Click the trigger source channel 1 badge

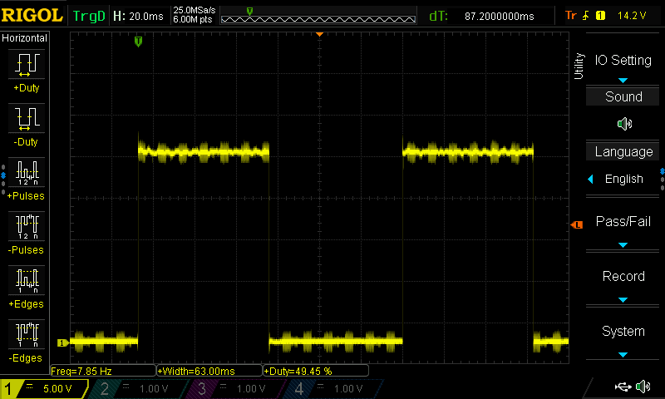click(x=600, y=16)
